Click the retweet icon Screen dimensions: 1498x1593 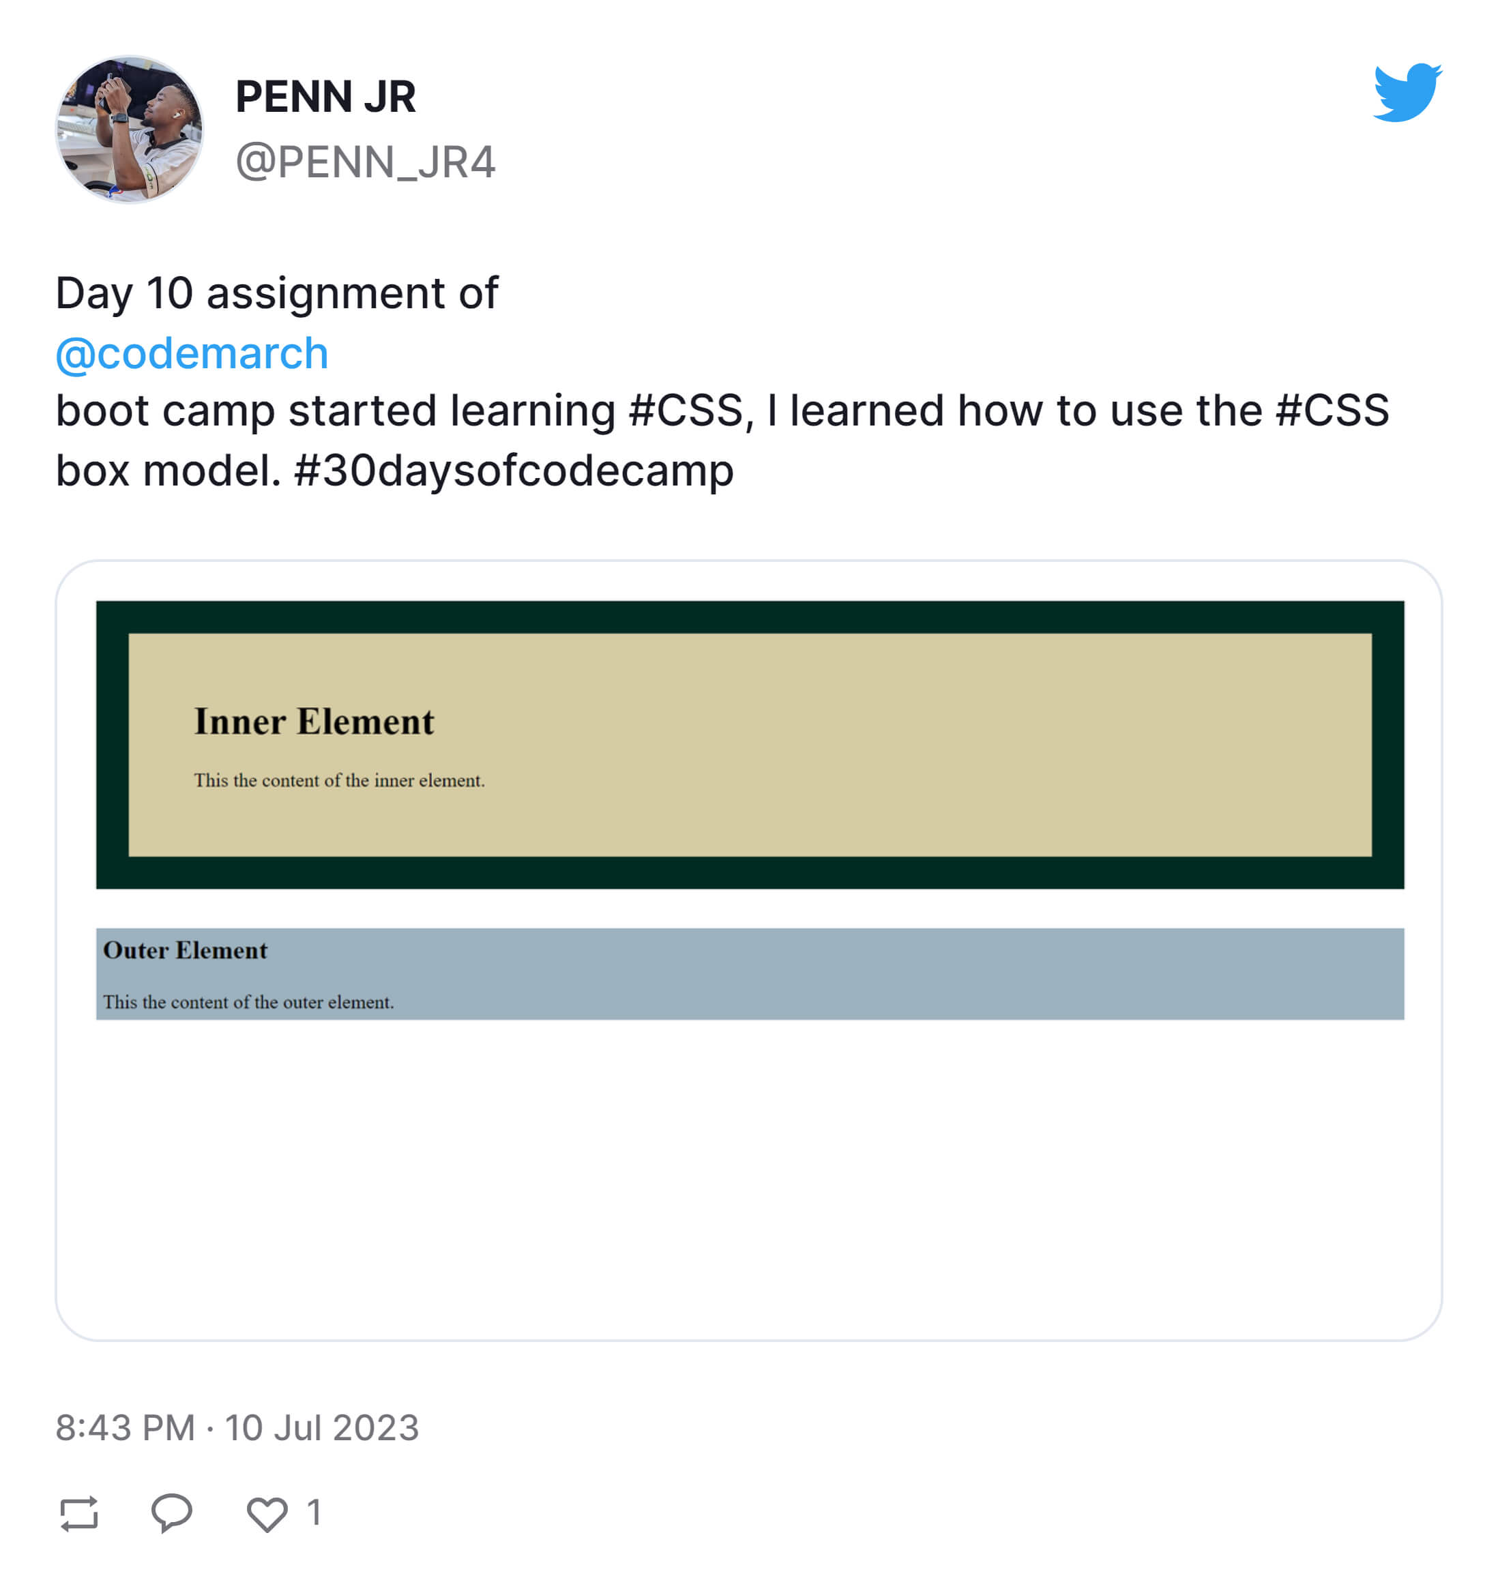78,1513
